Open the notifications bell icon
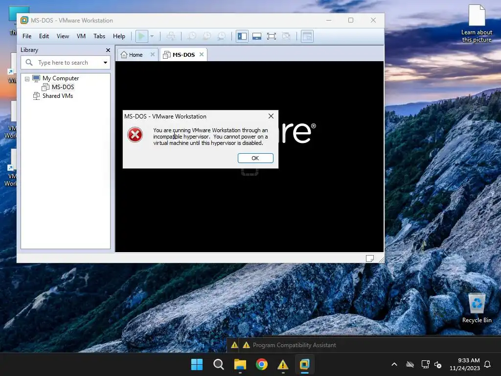This screenshot has height=376, width=501. [x=488, y=364]
